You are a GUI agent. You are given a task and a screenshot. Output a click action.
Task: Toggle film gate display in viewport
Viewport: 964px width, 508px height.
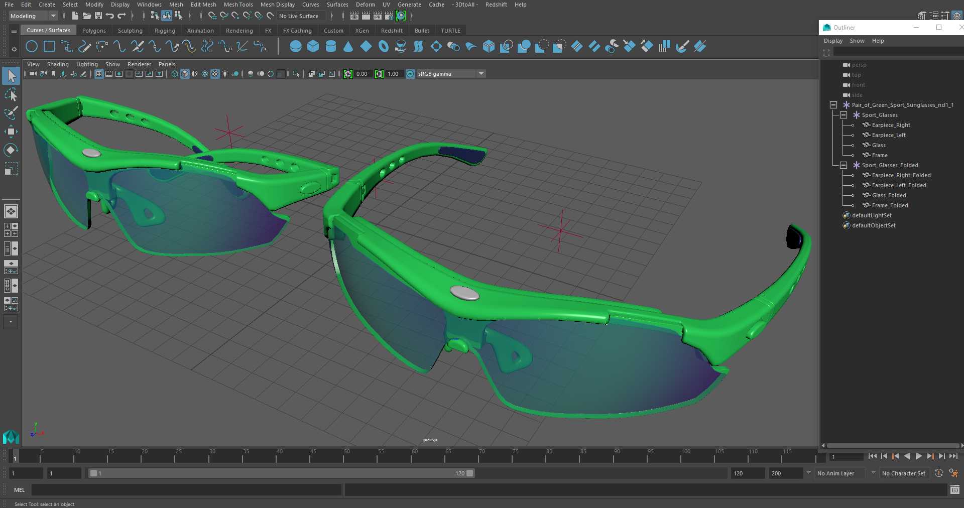tap(109, 74)
